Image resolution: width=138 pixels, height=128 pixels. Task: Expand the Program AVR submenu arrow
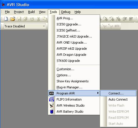point(98,93)
